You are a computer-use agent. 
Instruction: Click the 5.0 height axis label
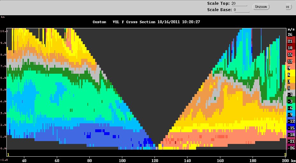tap(4, 90)
